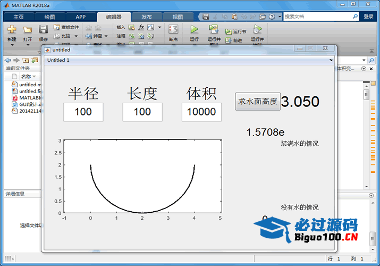Click the 名称 column header
This screenshot has height=266, width=380.
point(26,77)
